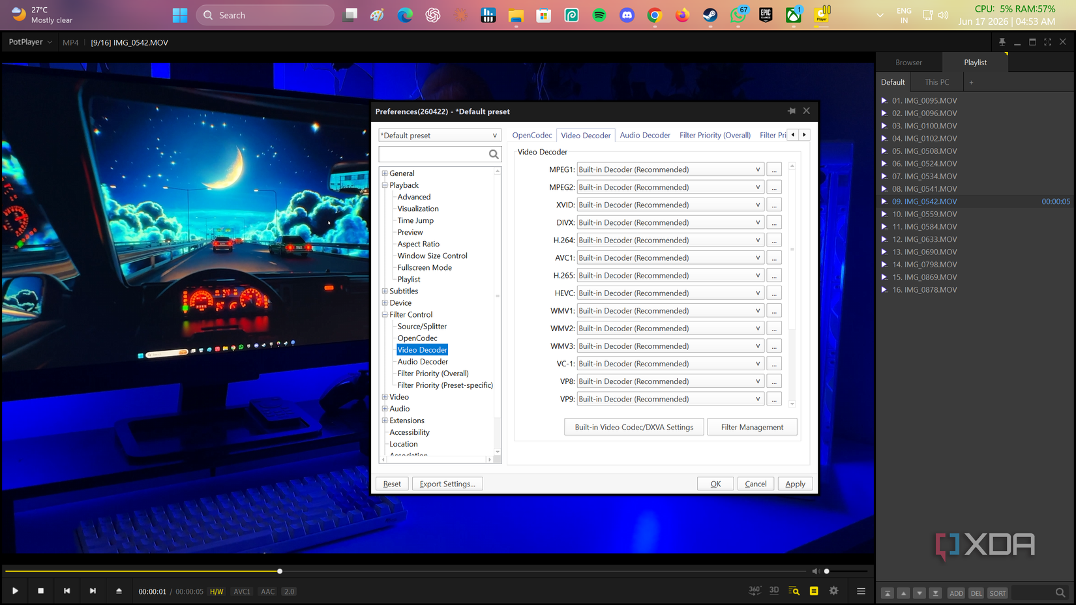Open hamburger main menu
The width and height of the screenshot is (1076, 605).
(861, 591)
